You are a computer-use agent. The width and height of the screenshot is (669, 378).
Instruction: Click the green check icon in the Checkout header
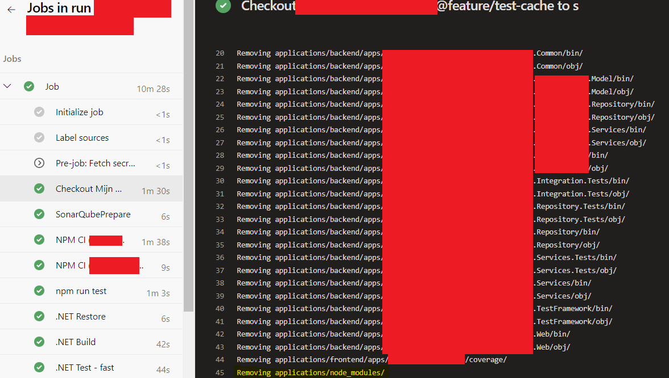222,7
